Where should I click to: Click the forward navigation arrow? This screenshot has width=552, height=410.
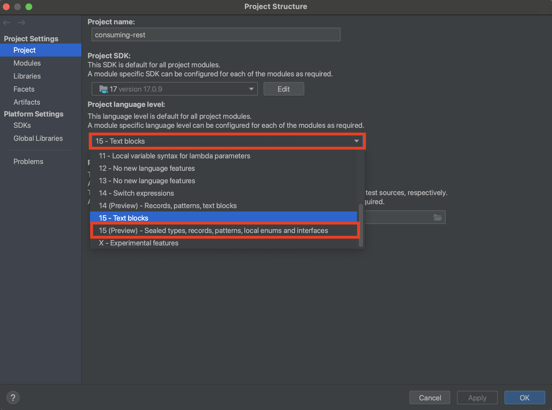(x=21, y=23)
